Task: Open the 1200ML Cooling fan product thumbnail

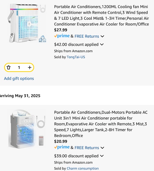Action: [x=27, y=23]
